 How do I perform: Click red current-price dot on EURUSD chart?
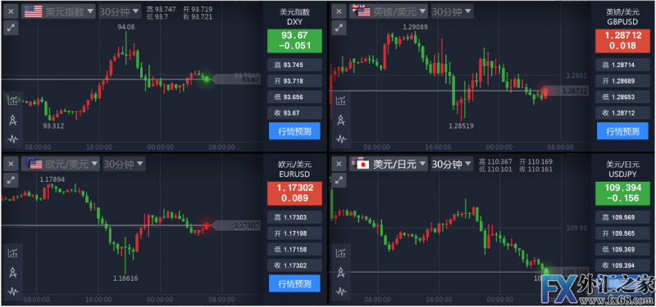[x=207, y=226]
